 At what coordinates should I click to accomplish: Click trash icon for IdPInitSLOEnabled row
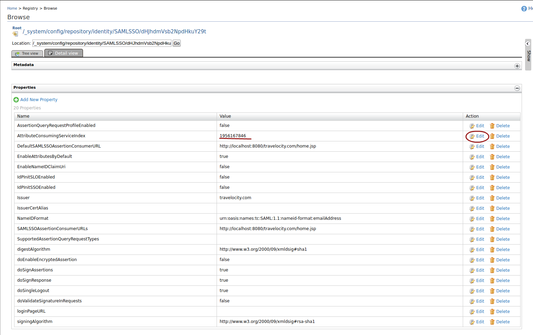click(492, 177)
